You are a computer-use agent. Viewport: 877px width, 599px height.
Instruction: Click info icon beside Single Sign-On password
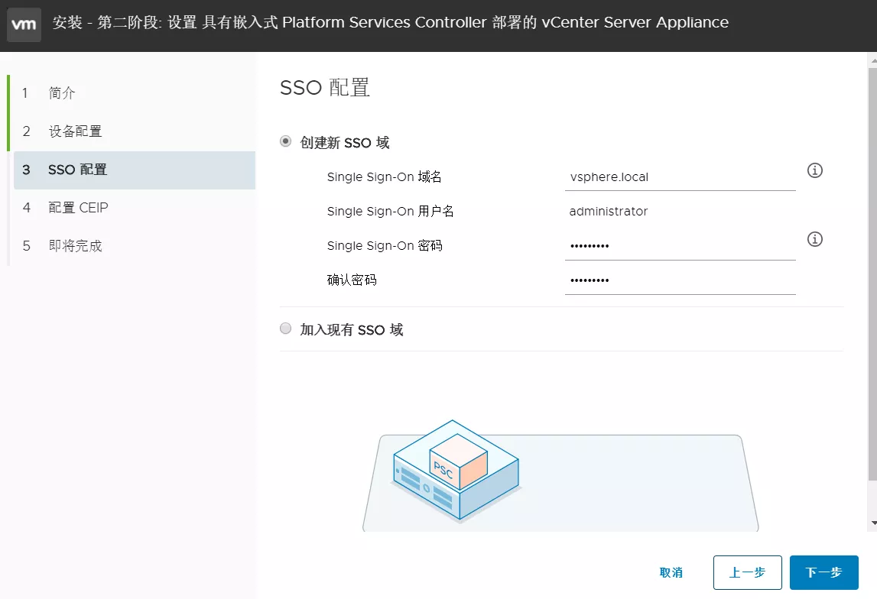[x=815, y=240]
